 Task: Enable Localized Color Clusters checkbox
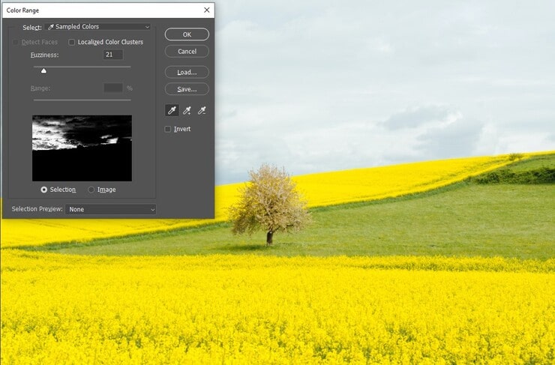[72, 42]
